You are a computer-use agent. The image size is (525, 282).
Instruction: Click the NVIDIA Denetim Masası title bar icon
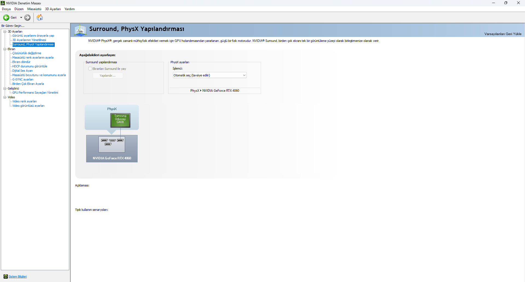tap(3, 3)
